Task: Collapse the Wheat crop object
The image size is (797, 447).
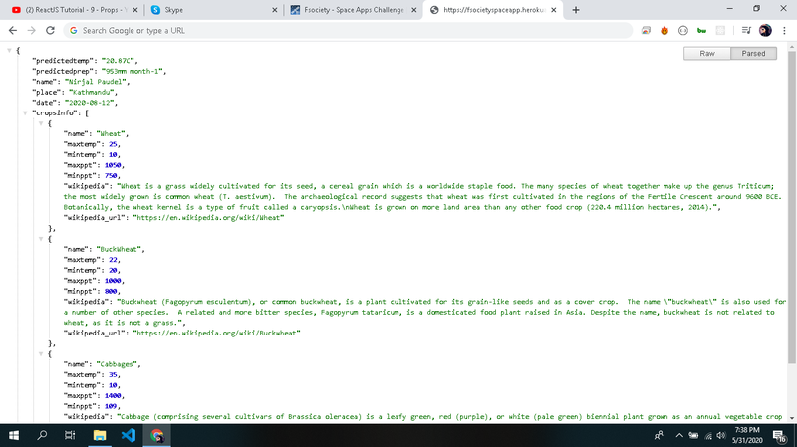Action: [41, 123]
